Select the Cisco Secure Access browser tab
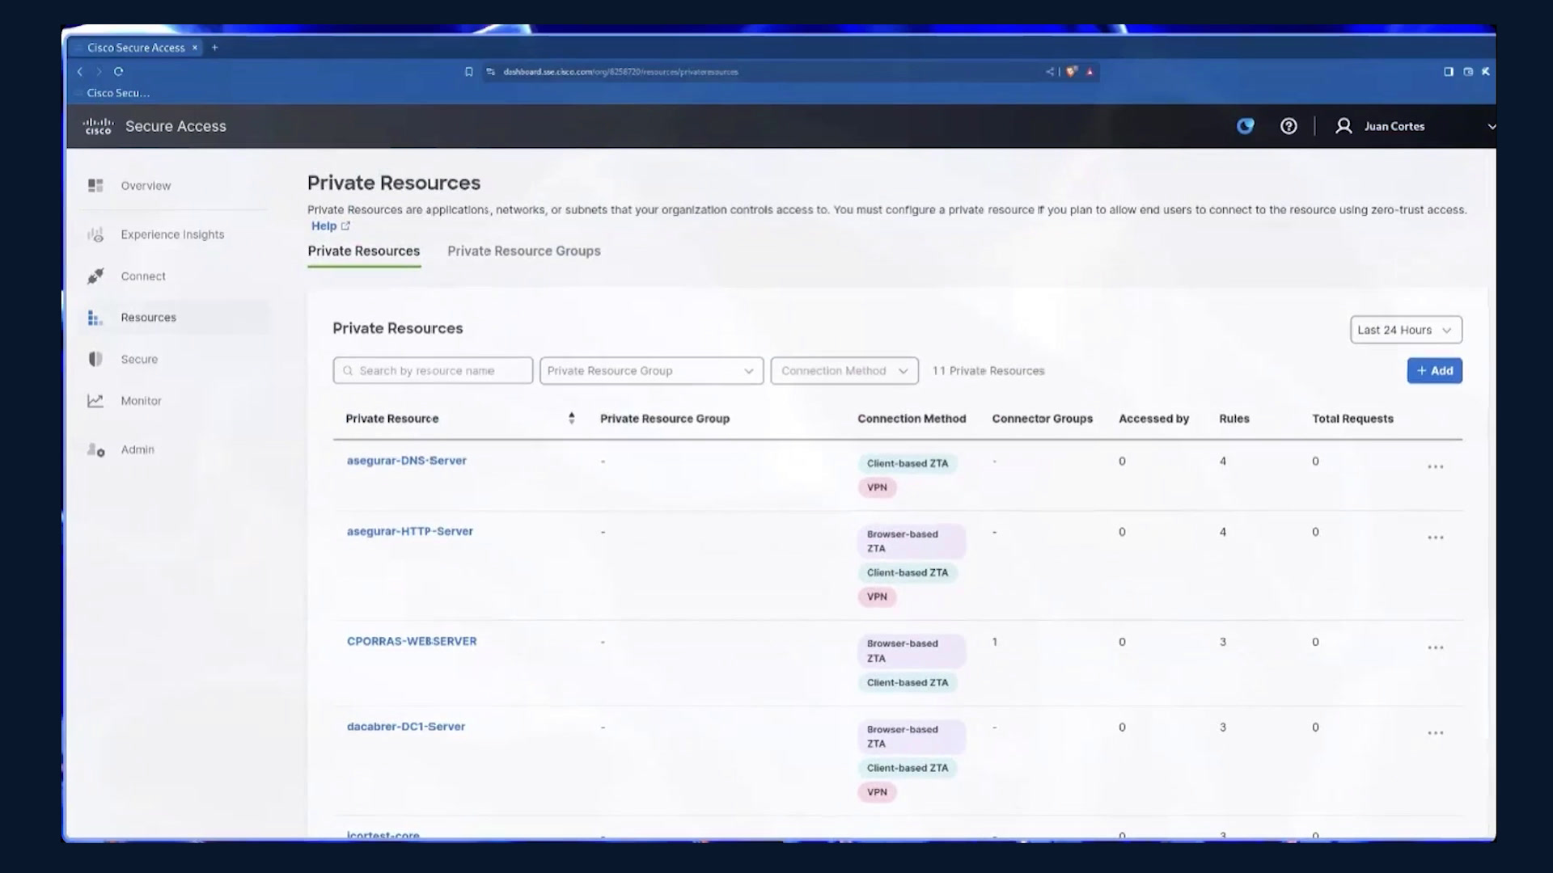 pos(136,48)
